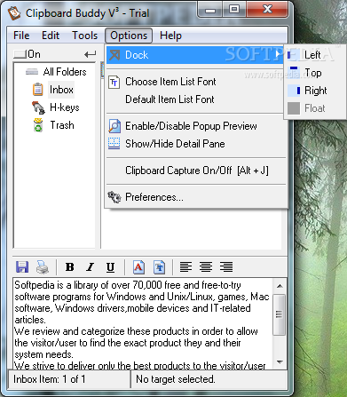Align text center
347x397 pixels.
[206, 267]
